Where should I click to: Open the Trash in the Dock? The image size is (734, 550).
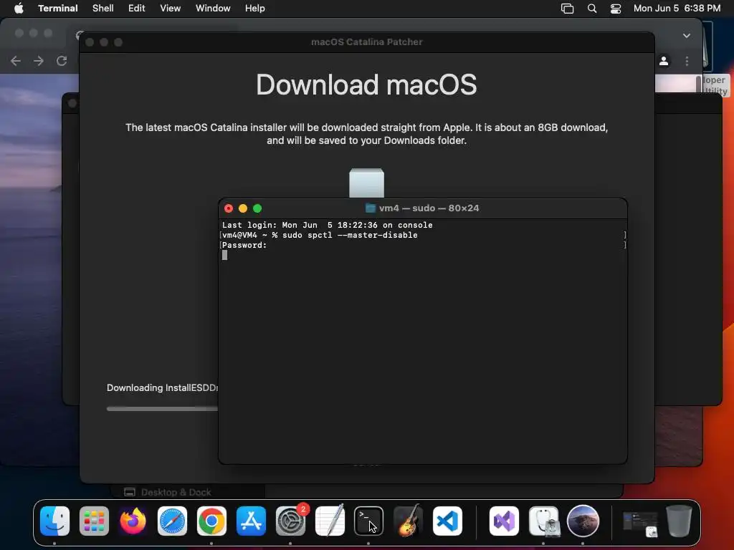[x=679, y=521]
